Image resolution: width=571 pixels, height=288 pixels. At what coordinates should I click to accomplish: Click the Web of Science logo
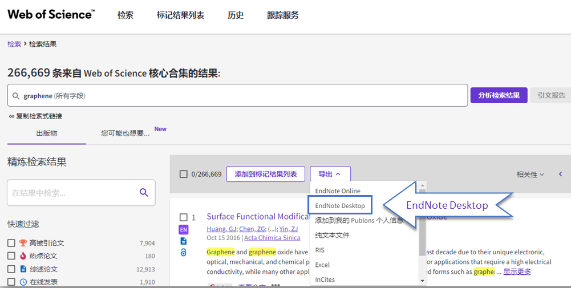point(51,15)
